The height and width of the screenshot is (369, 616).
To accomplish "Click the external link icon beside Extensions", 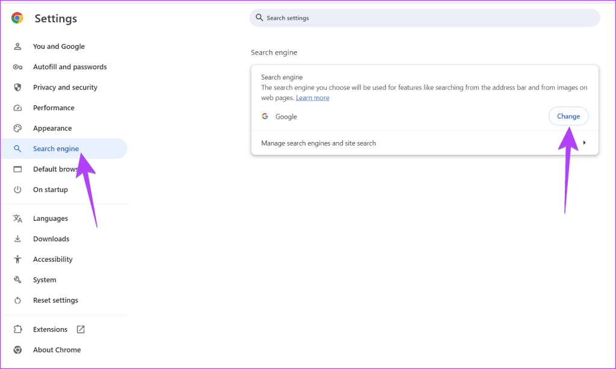I will pos(81,329).
